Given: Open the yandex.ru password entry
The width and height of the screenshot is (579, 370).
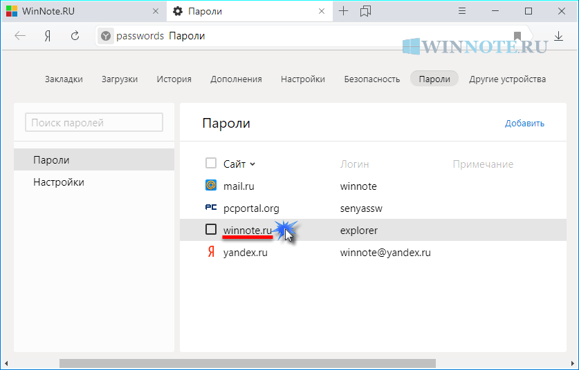Looking at the screenshot, I should coord(246,253).
